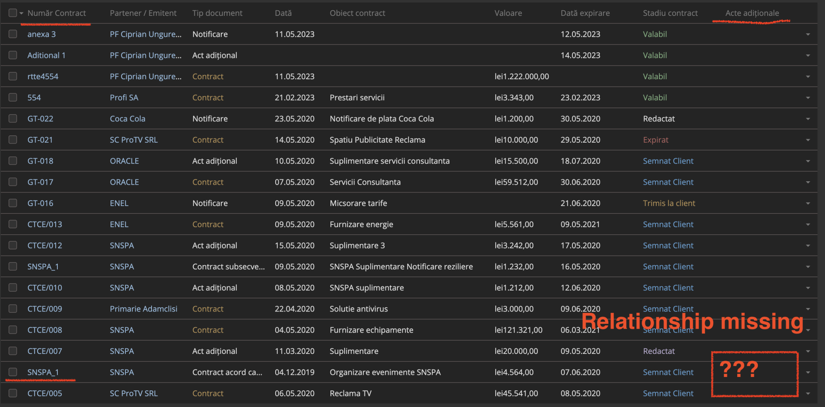Expand row actions arrow for anexa 3
Image resolution: width=825 pixels, height=407 pixels.
(x=807, y=34)
